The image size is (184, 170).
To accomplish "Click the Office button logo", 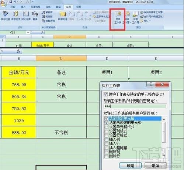I will (3, 3).
